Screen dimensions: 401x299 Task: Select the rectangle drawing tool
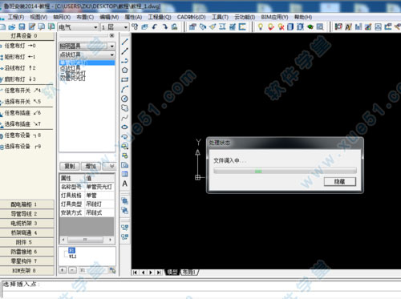click(124, 79)
